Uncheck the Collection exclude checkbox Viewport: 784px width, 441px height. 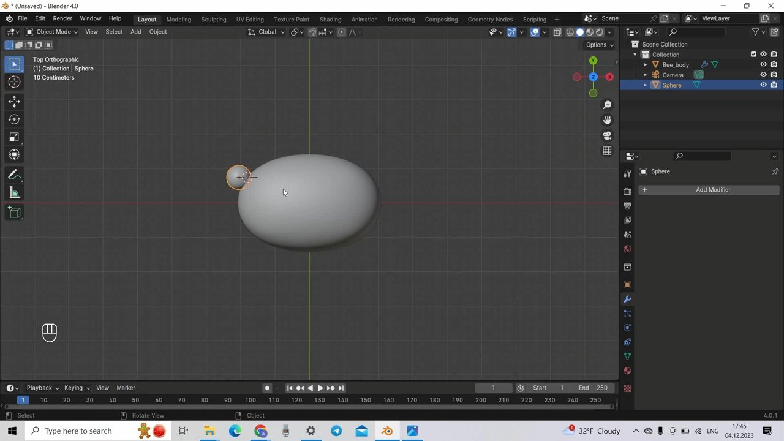click(x=753, y=55)
